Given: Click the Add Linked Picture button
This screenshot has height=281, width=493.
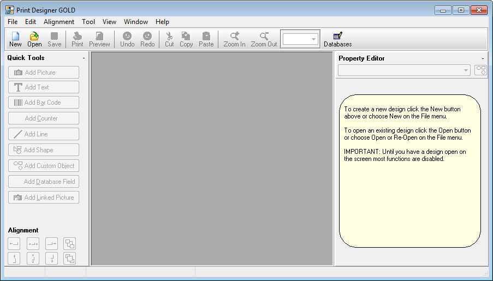Looking at the screenshot, I should (44, 198).
